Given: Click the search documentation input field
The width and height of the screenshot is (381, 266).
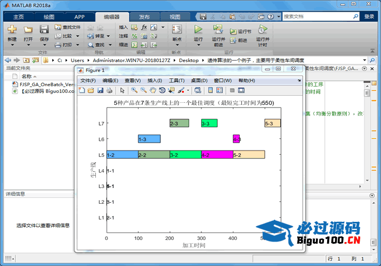Looking at the screenshot, I should point(318,16).
